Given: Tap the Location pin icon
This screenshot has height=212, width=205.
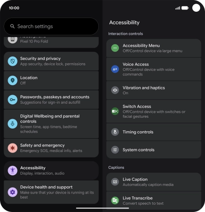Looking at the screenshot, I should point(13,80).
